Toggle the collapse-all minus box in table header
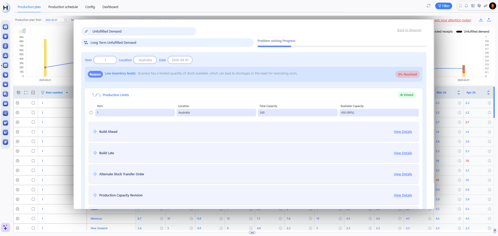The height and width of the screenshot is (236, 498). coord(33,92)
